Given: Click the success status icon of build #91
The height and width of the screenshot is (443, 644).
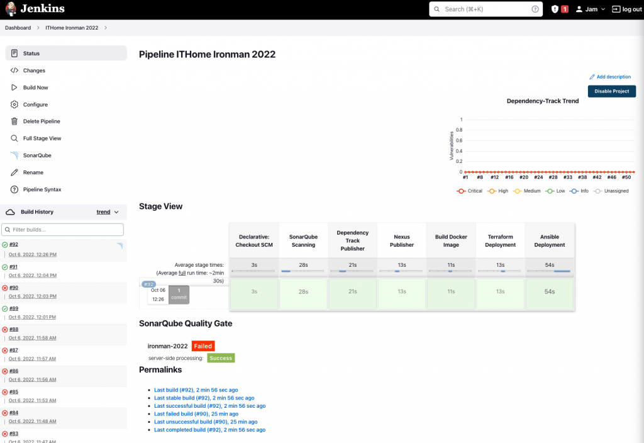Looking at the screenshot, I should click(x=5, y=267).
